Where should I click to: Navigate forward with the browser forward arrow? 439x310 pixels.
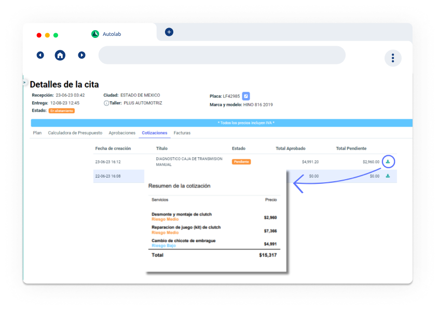81,55
